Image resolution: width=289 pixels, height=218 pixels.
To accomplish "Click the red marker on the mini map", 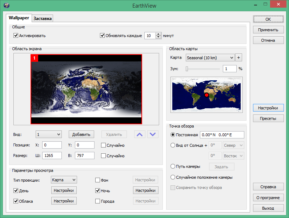I will pos(206,95).
